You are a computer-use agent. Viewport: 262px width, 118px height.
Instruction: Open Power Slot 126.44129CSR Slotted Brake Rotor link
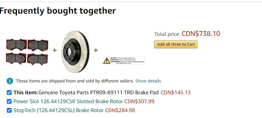[68, 101]
